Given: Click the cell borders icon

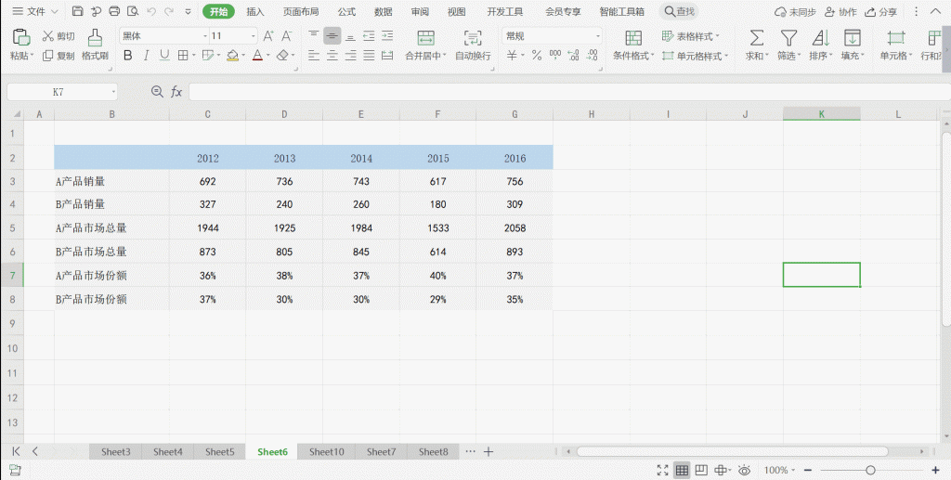Looking at the screenshot, I should 183,56.
